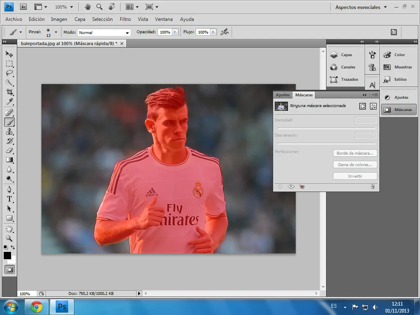Add a pixel mask in Máscaras panel
This screenshot has height=315, width=420.
[363, 106]
